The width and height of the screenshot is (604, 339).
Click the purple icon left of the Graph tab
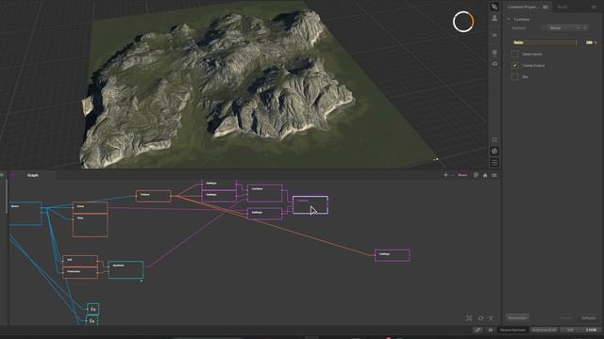point(13,175)
